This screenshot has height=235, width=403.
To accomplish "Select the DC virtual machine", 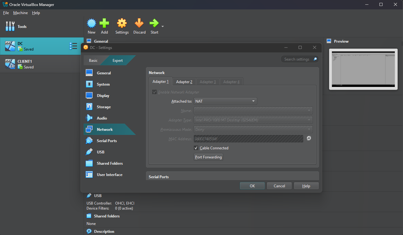I will [42, 46].
